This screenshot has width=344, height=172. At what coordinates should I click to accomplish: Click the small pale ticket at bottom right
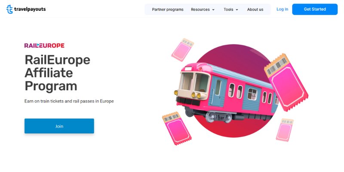[x=285, y=130]
